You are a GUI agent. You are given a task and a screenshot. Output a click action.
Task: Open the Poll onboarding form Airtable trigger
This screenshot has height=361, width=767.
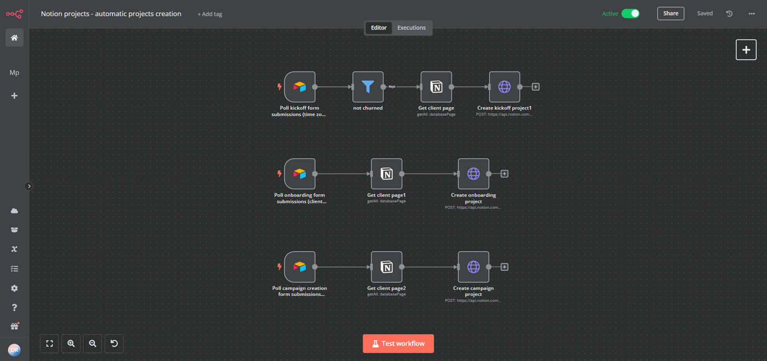300,174
